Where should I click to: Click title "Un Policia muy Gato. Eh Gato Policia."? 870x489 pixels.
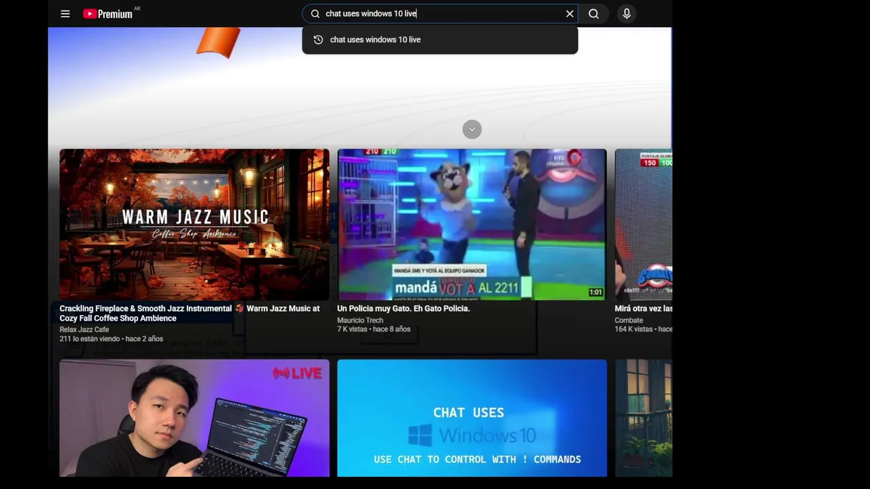tap(403, 308)
